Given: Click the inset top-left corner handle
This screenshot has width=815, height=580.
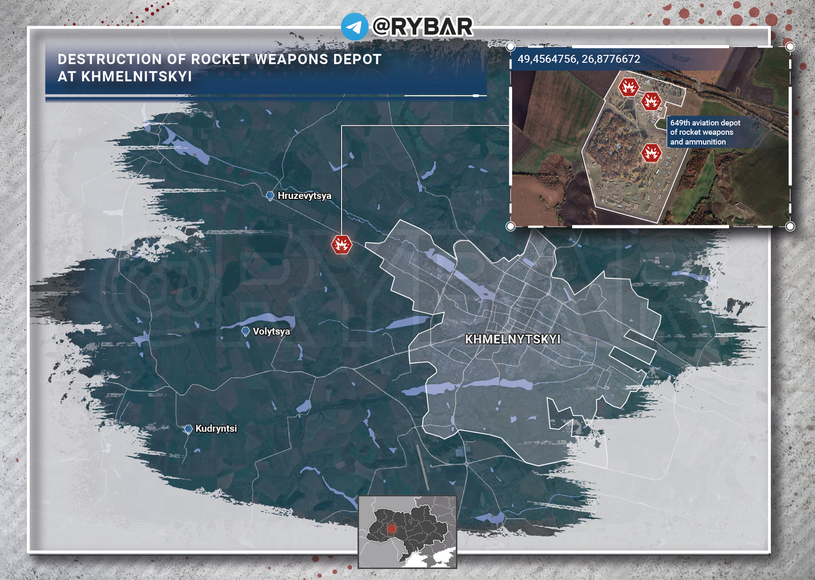Looking at the screenshot, I should pos(510,47).
